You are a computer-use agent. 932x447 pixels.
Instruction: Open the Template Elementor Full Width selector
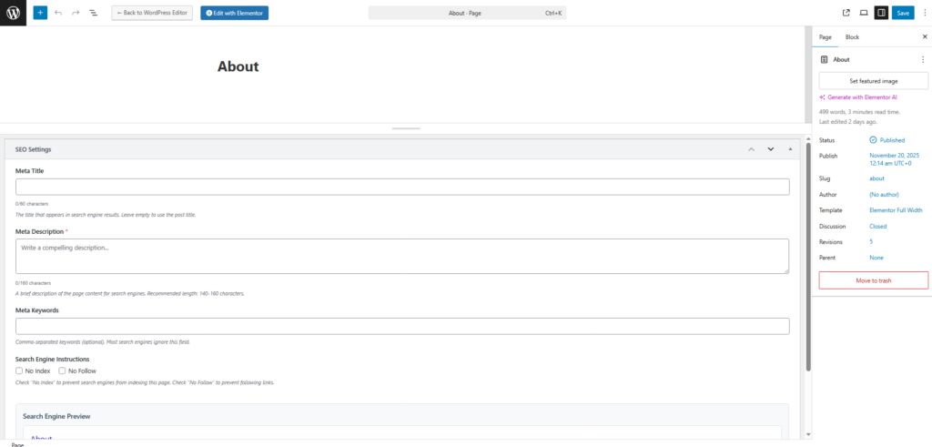(x=896, y=210)
